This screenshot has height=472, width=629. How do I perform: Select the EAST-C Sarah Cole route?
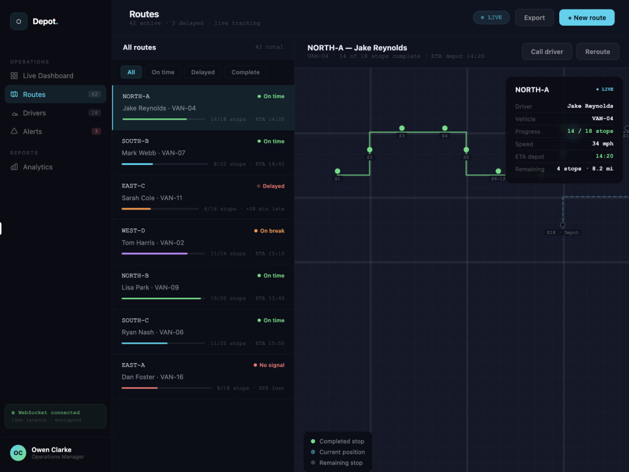tap(203, 197)
